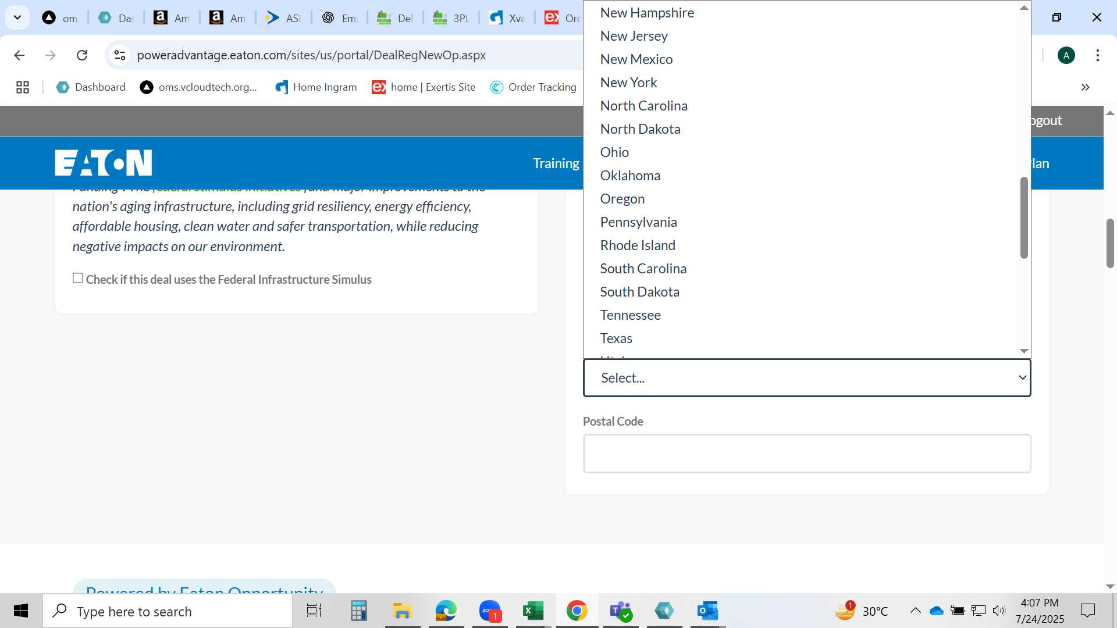Open the home | Exertis Site bookmark
The width and height of the screenshot is (1117, 628).
[x=424, y=87]
